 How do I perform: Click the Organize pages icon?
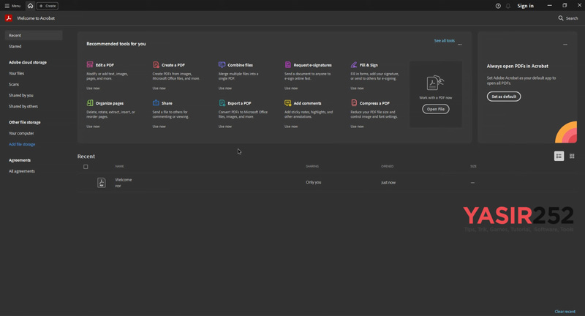(90, 102)
